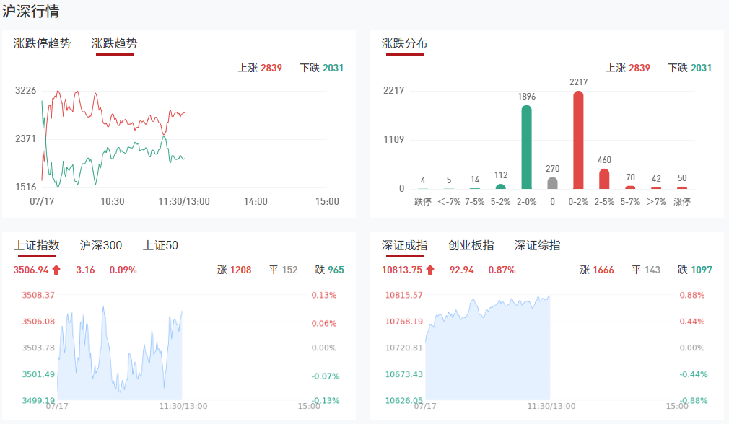Click the 深证成指 price 10813.75
This screenshot has height=424, width=729.
pyautogui.click(x=402, y=270)
